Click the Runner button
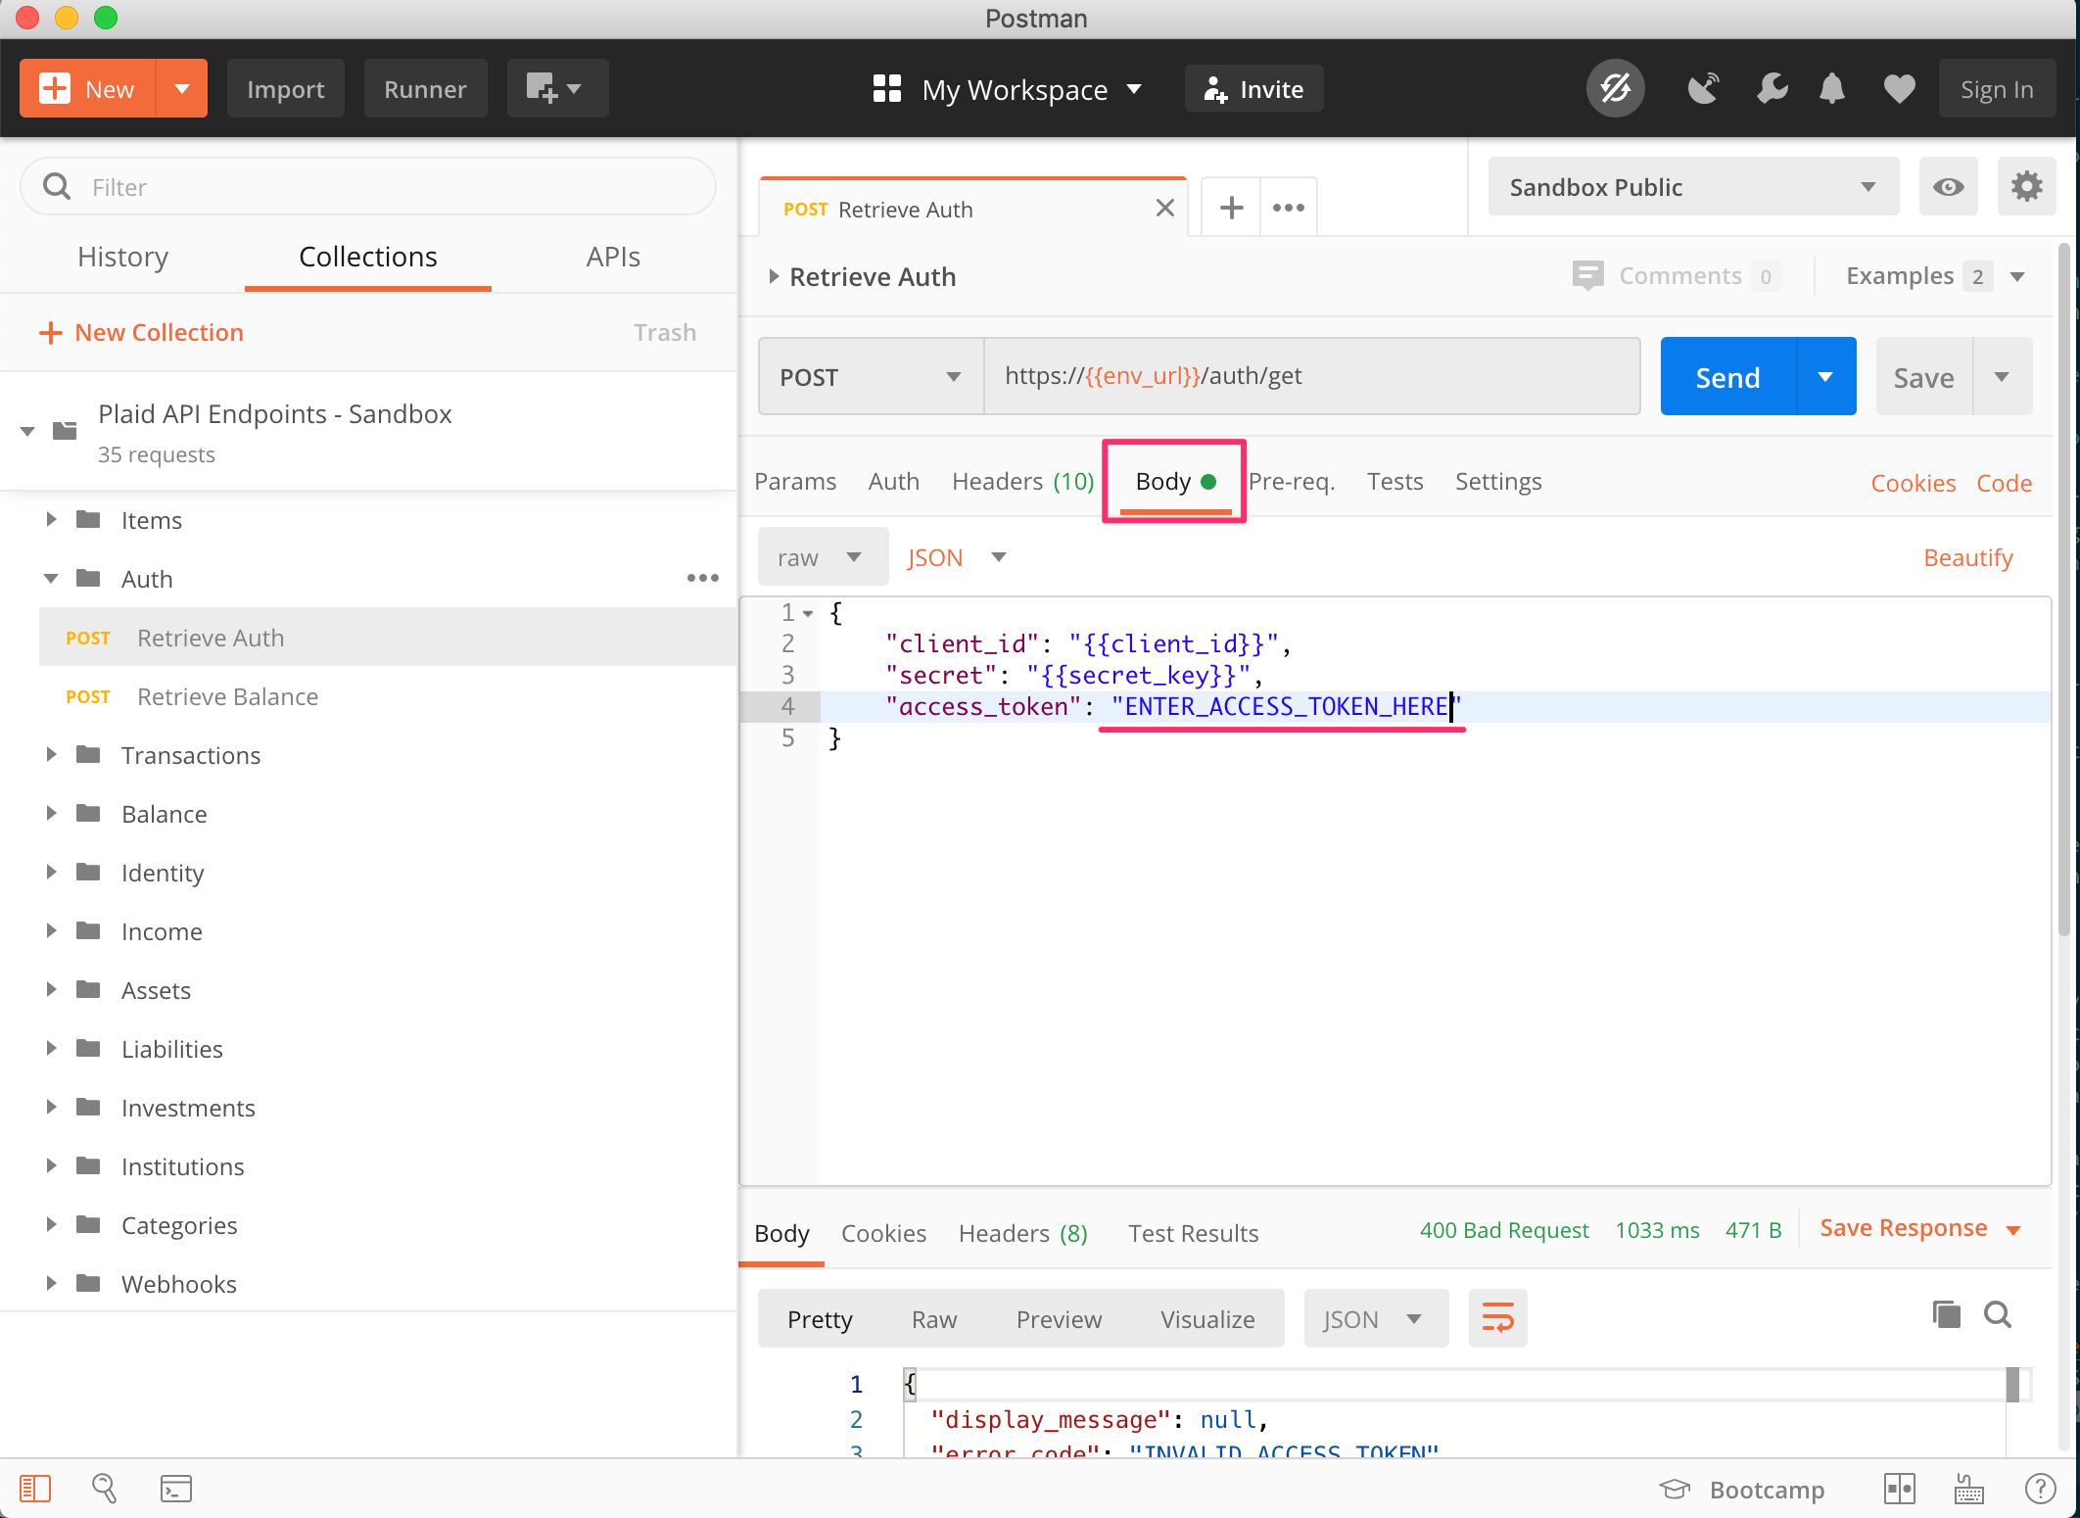2080x1518 pixels. [x=425, y=88]
